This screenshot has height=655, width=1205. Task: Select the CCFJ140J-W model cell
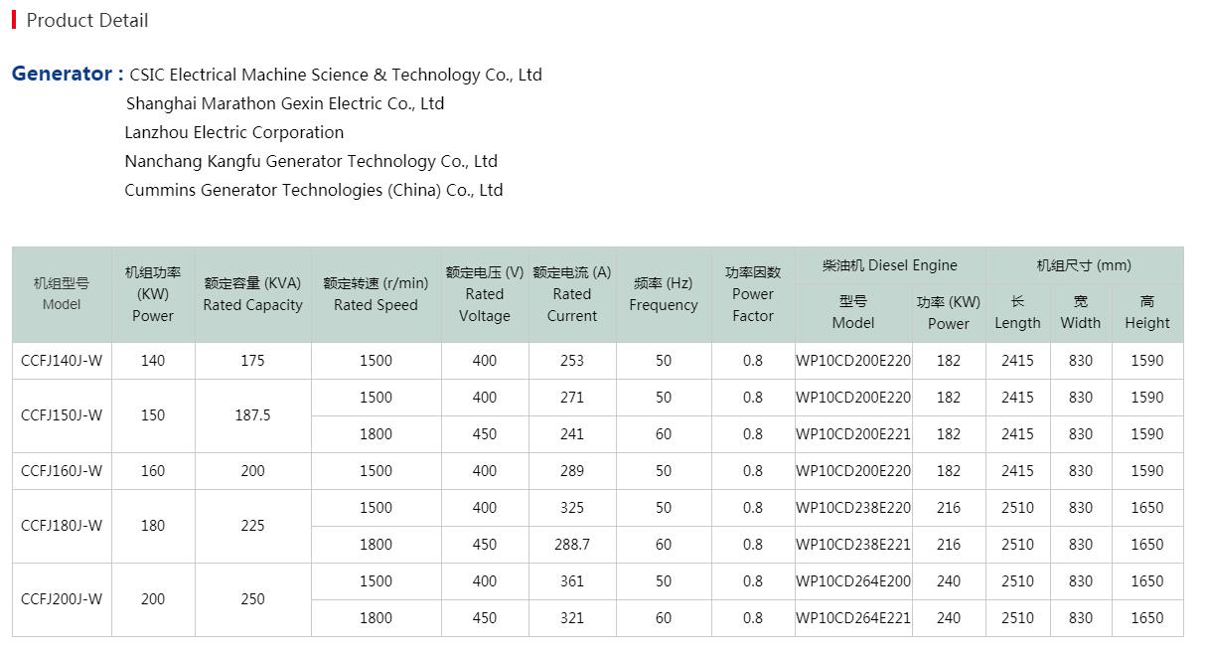[62, 361]
